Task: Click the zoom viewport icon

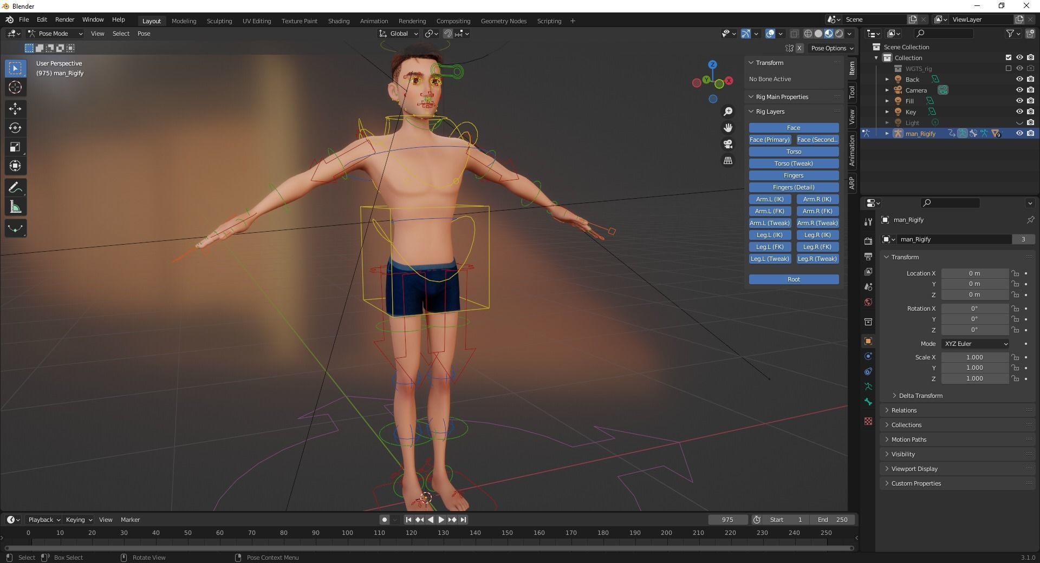Action: (x=728, y=112)
